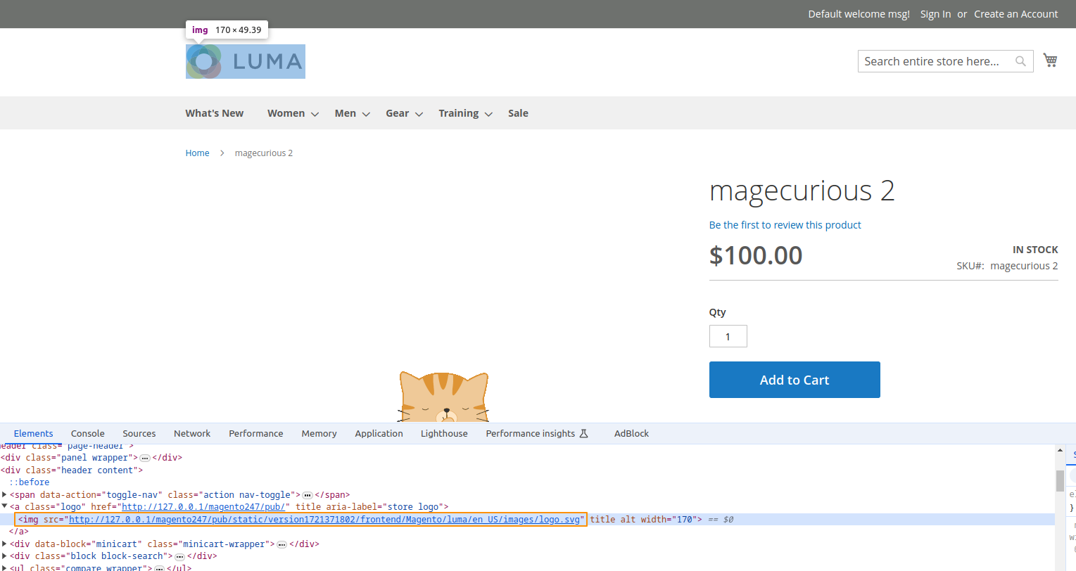Click the Qty input field
This screenshot has width=1076, height=571.
(x=728, y=335)
